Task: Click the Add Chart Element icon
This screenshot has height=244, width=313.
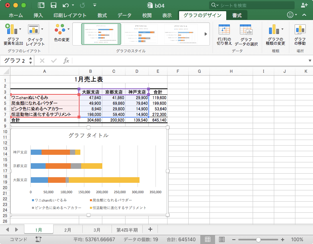Action: coord(11,29)
